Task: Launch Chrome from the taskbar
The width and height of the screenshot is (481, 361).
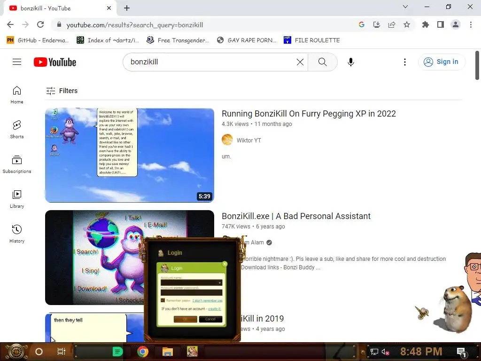Action: pos(142,352)
